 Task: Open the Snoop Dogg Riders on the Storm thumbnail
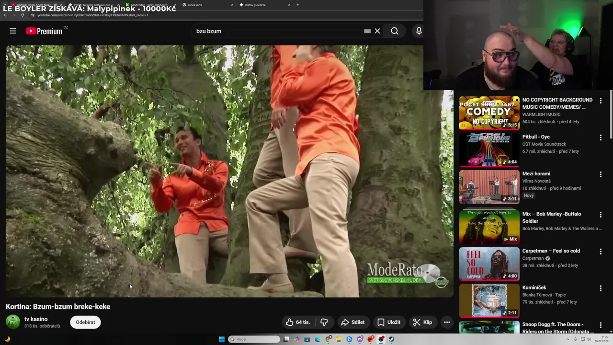click(489, 327)
